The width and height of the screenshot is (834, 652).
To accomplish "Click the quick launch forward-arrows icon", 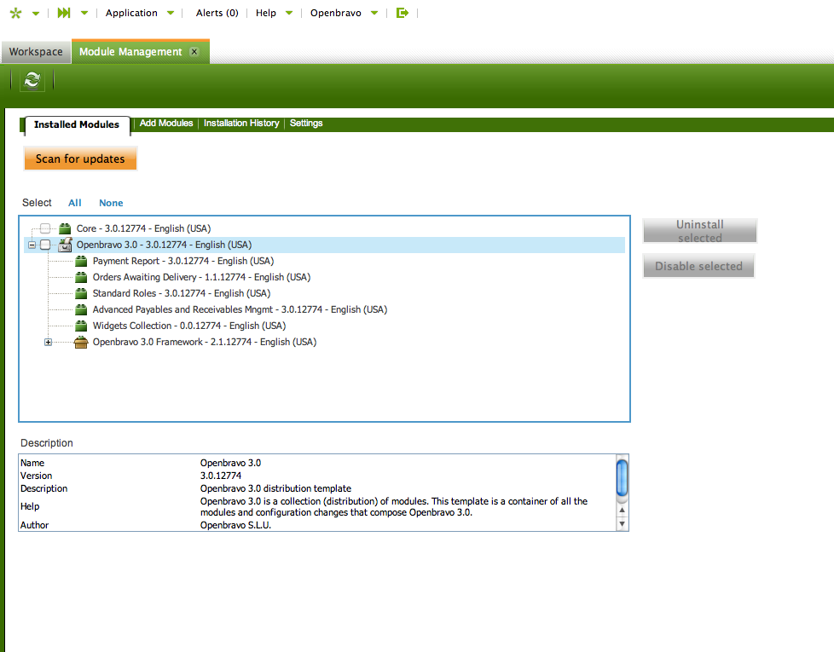I will [x=64, y=13].
